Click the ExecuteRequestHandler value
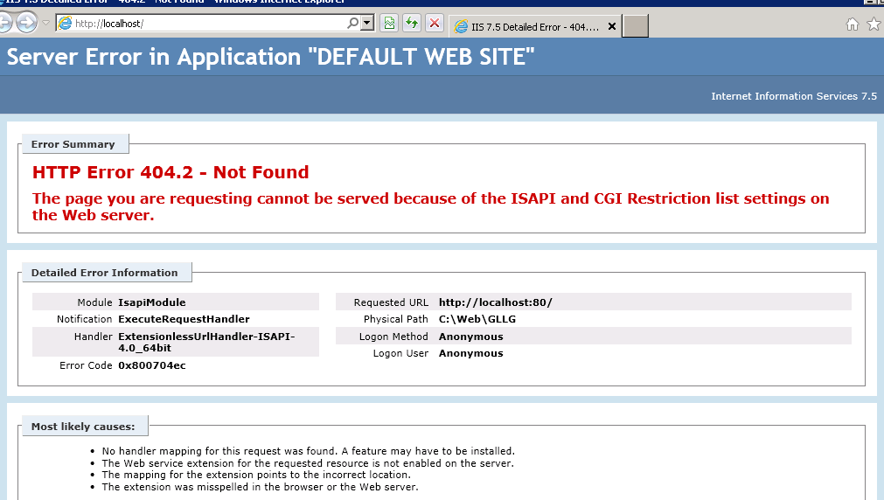This screenshot has width=884, height=500. tap(184, 319)
